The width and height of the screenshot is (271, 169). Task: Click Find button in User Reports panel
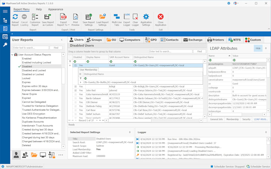click(56, 48)
